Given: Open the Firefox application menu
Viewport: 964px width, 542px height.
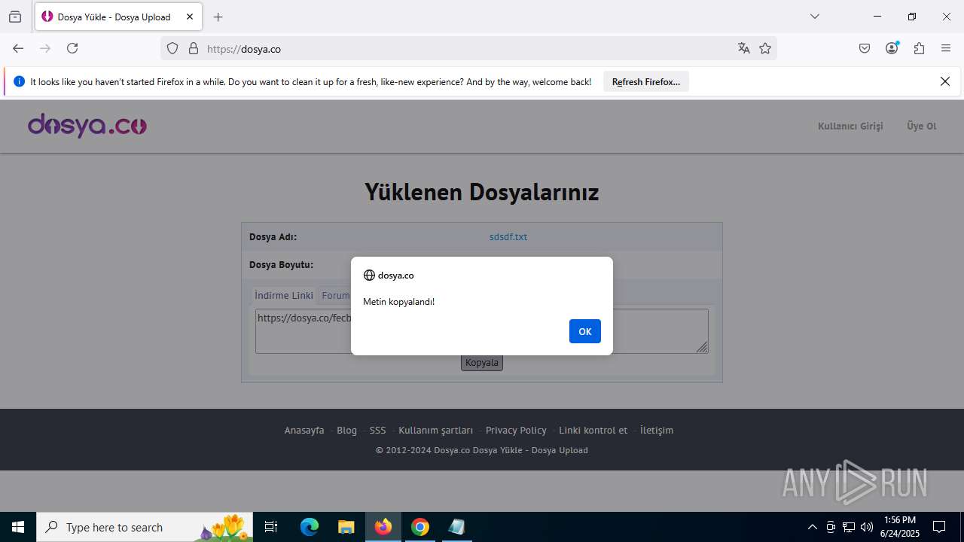Looking at the screenshot, I should pyautogui.click(x=946, y=48).
